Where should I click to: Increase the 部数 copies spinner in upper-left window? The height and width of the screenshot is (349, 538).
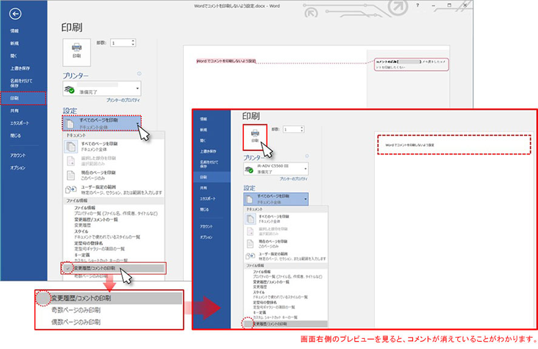[133, 41]
